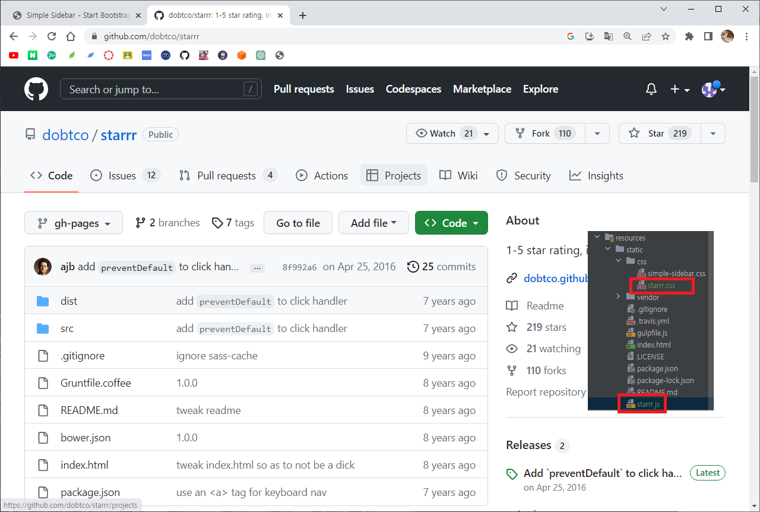Open Chrome three-dot menu
The width and height of the screenshot is (760, 512).
(746, 36)
